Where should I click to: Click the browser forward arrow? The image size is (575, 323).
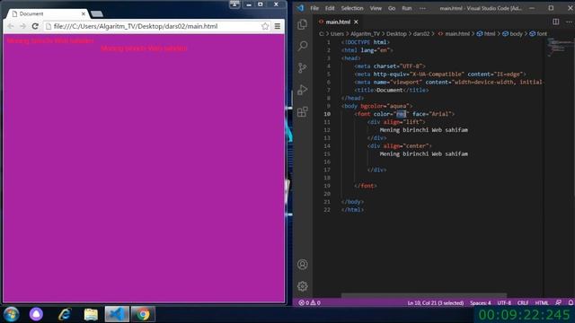[22, 26]
